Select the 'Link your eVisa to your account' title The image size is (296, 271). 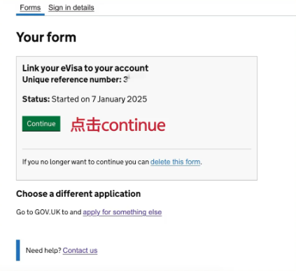85,68
